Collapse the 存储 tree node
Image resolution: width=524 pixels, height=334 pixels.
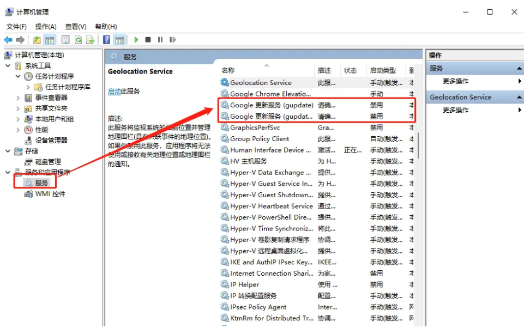click(x=8, y=151)
